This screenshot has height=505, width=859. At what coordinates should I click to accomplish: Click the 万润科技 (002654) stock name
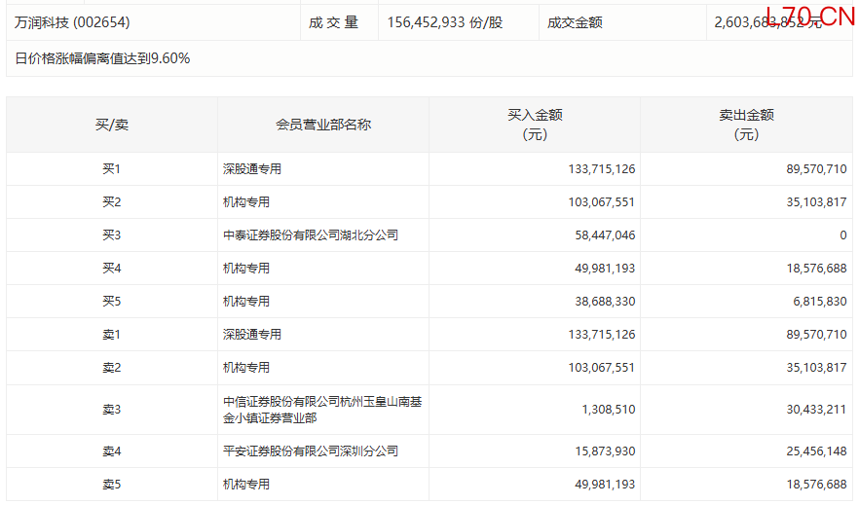[x=73, y=21]
